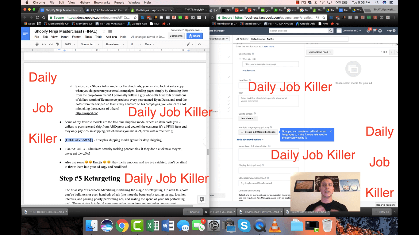Click the Learn more link under Links
This screenshot has width=419, height=235.
click(x=268, y=47)
